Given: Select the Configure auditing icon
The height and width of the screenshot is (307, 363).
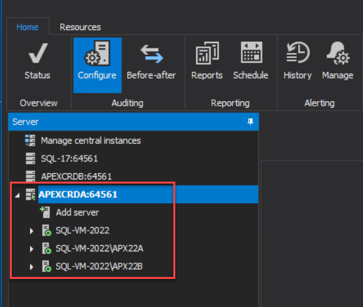Looking at the screenshot, I should pos(97,53).
